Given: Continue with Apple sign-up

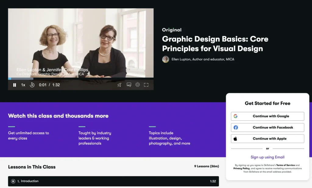Looking at the screenshot, I should click(268, 139).
